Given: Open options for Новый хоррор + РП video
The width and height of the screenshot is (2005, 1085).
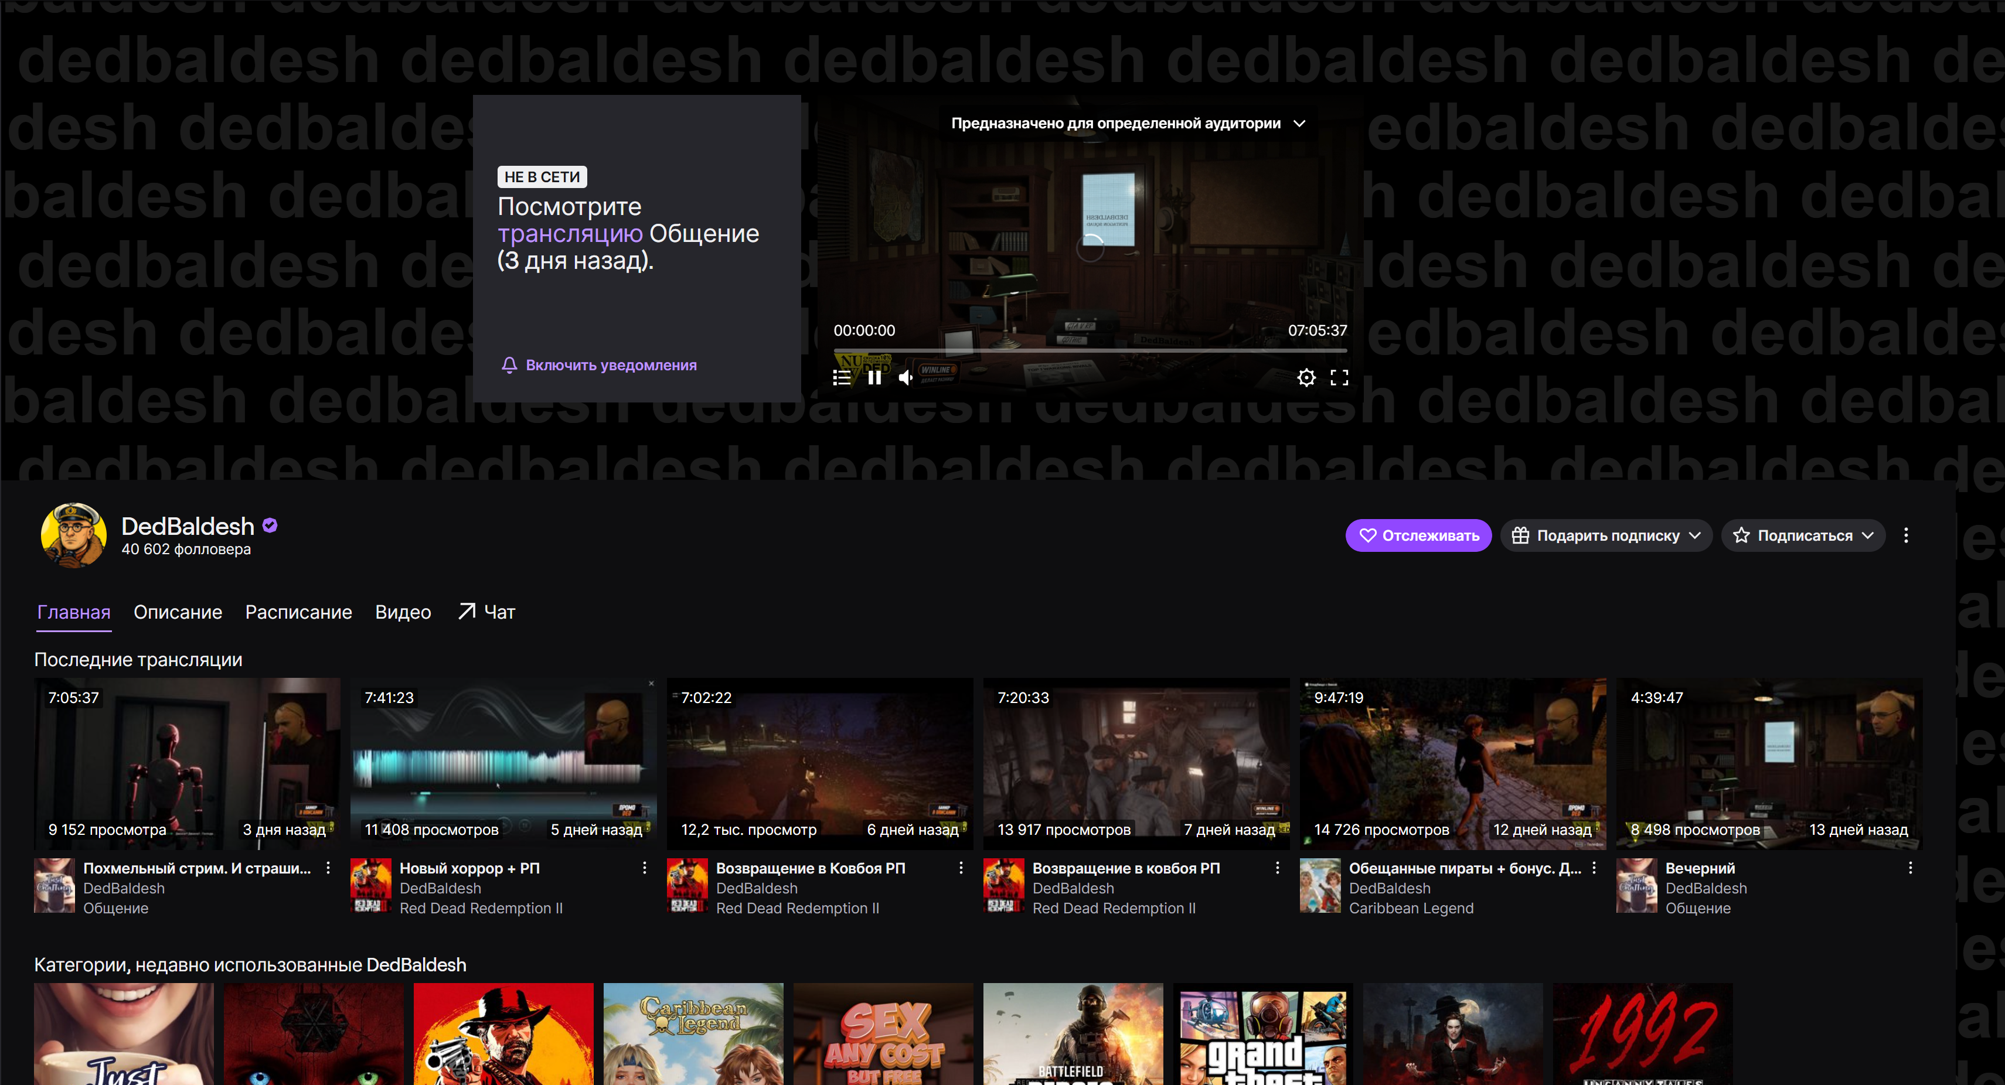Looking at the screenshot, I should click(645, 868).
